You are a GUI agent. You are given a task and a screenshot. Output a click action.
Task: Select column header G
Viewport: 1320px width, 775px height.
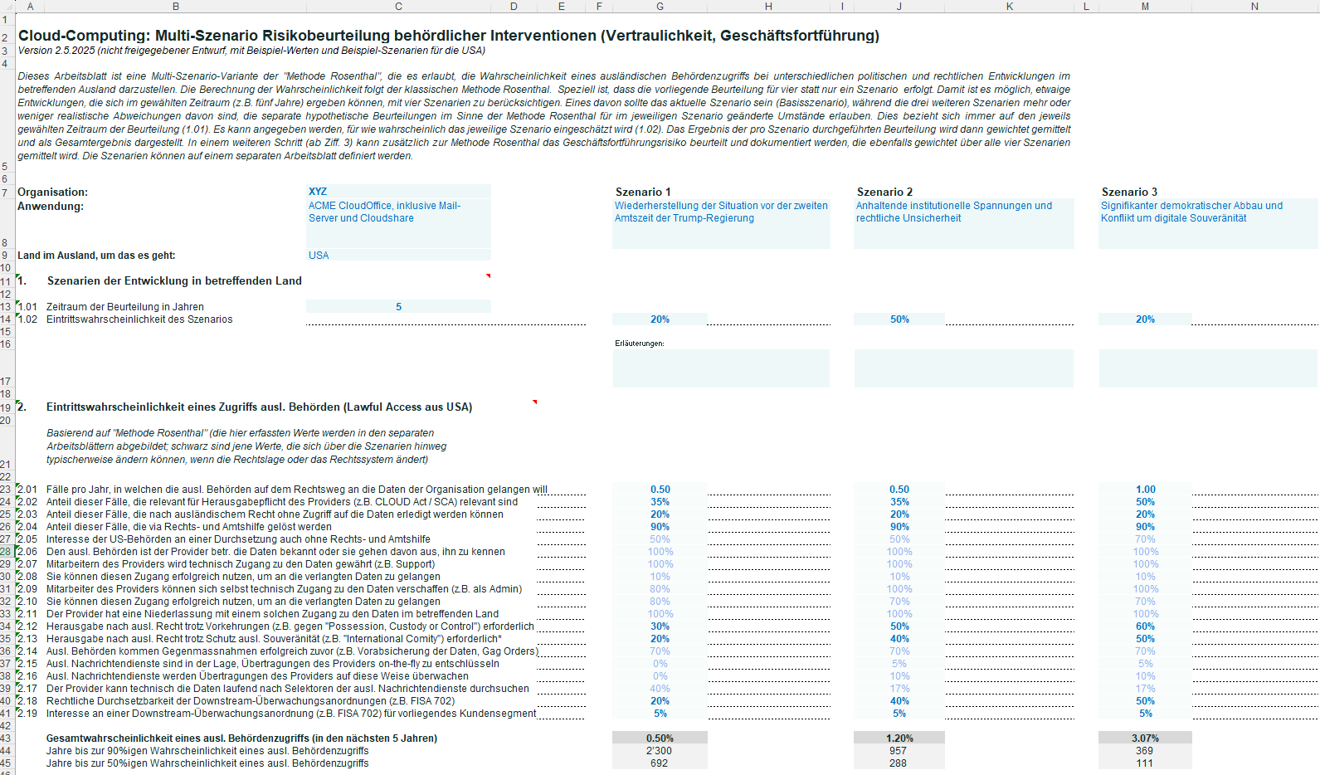click(x=660, y=6)
